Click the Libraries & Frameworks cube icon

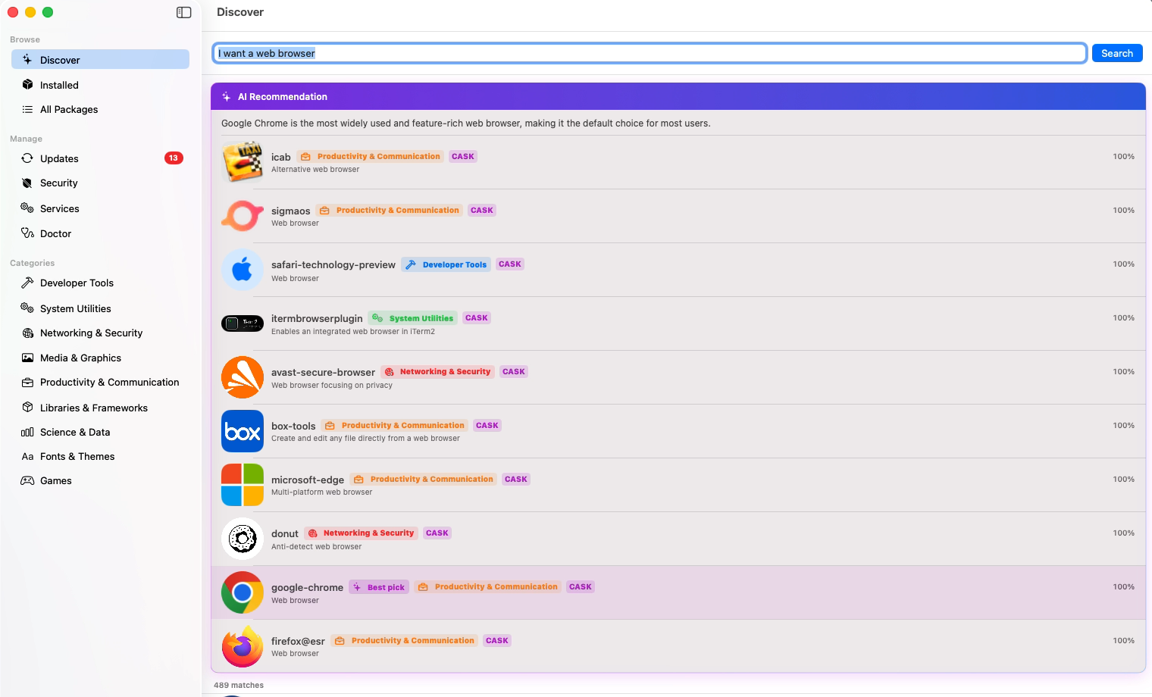pos(27,408)
